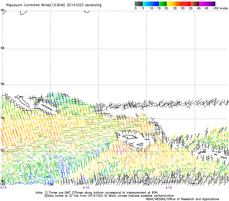The height and width of the screenshot is (201, 229).
Task: Click the red 30-35 knots color band
Action: point(187,4)
